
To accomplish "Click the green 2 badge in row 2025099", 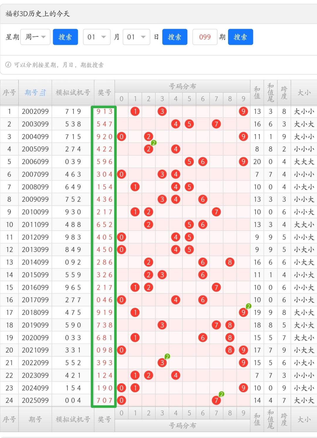I will pos(222,394).
